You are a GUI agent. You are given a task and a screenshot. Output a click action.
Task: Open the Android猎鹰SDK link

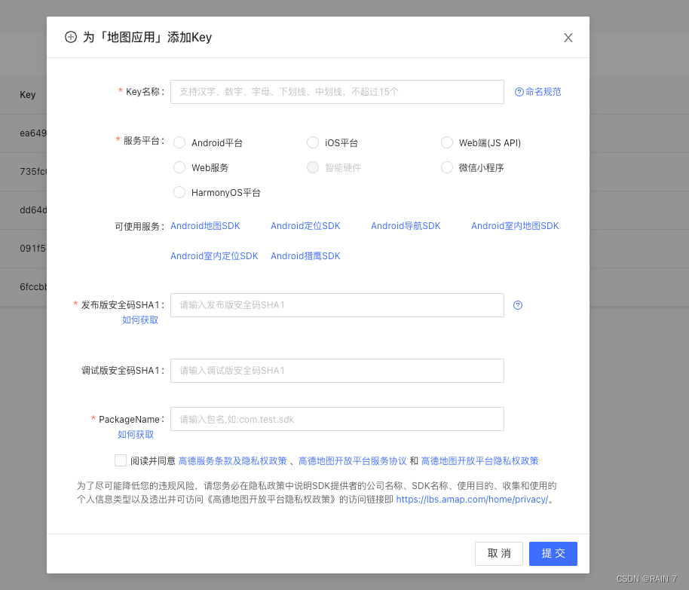click(x=305, y=255)
